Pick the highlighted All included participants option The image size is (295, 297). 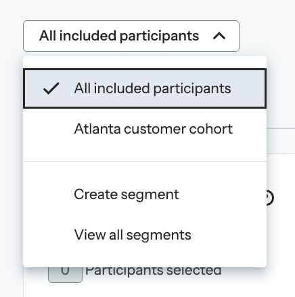pyautogui.click(x=145, y=88)
